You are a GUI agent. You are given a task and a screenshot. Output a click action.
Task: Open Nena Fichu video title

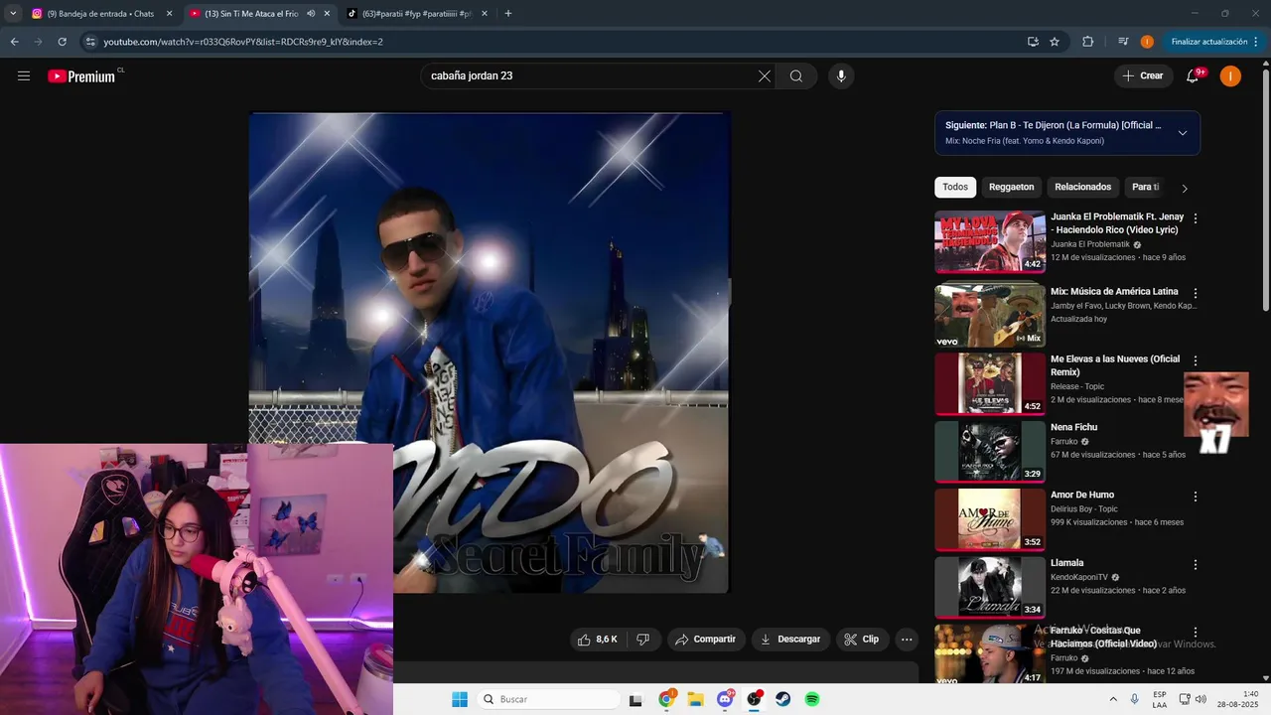(x=1073, y=427)
